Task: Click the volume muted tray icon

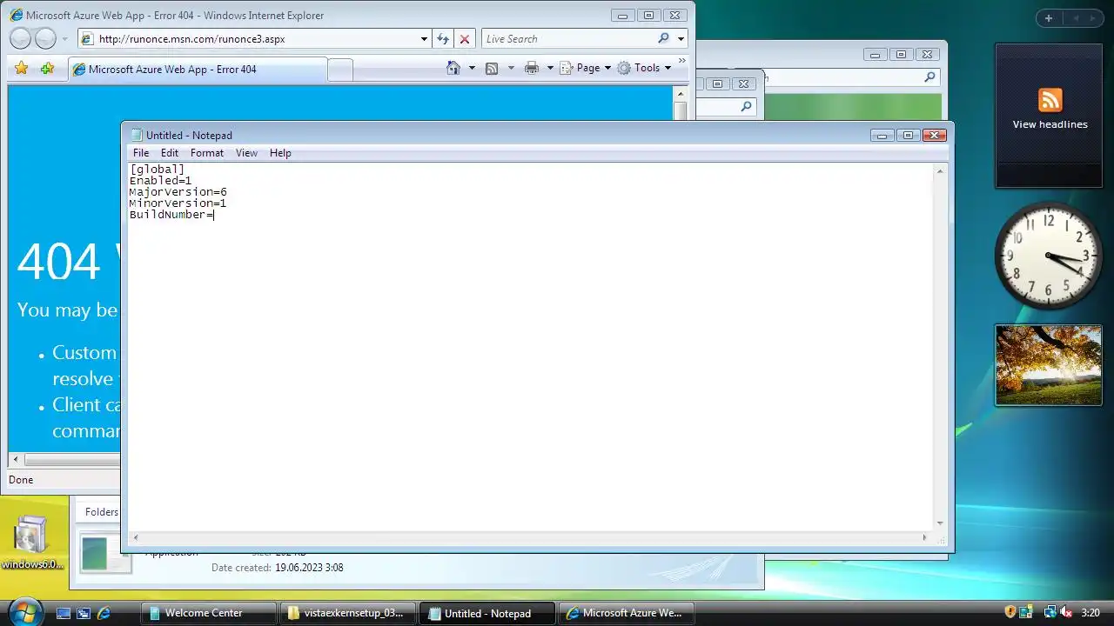Action: coord(1066,612)
